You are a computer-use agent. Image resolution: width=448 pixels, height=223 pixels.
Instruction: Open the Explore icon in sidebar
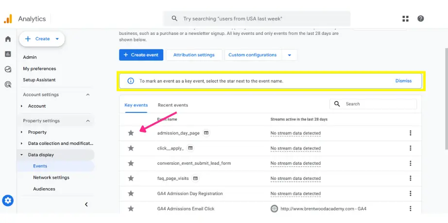click(x=8, y=69)
